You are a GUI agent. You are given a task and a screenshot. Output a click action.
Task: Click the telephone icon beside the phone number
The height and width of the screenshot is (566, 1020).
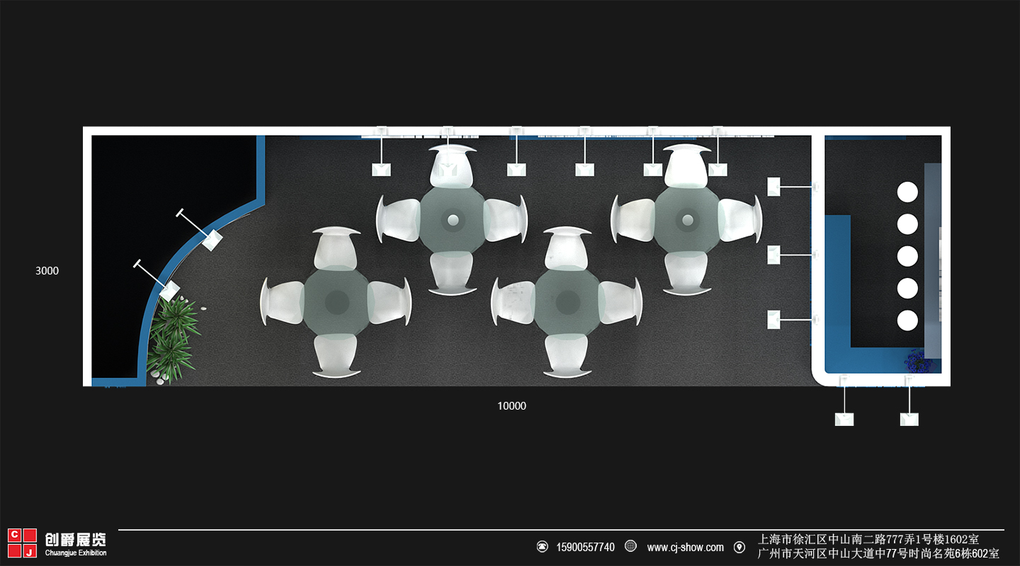tap(543, 547)
